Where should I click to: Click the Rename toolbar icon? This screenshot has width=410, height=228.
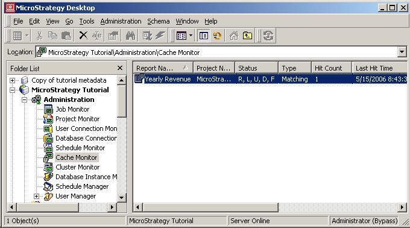pos(96,36)
